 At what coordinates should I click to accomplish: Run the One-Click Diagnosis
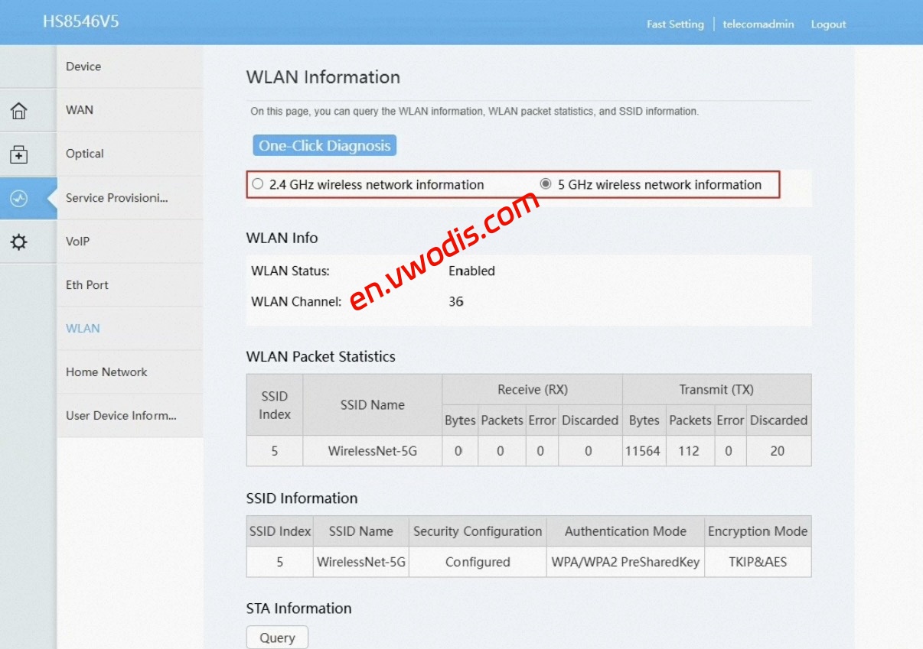(324, 145)
